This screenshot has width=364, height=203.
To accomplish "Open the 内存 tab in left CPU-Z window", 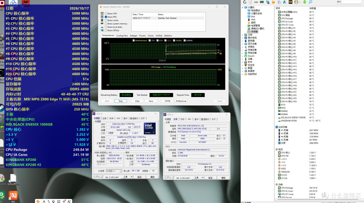I will [112, 118].
